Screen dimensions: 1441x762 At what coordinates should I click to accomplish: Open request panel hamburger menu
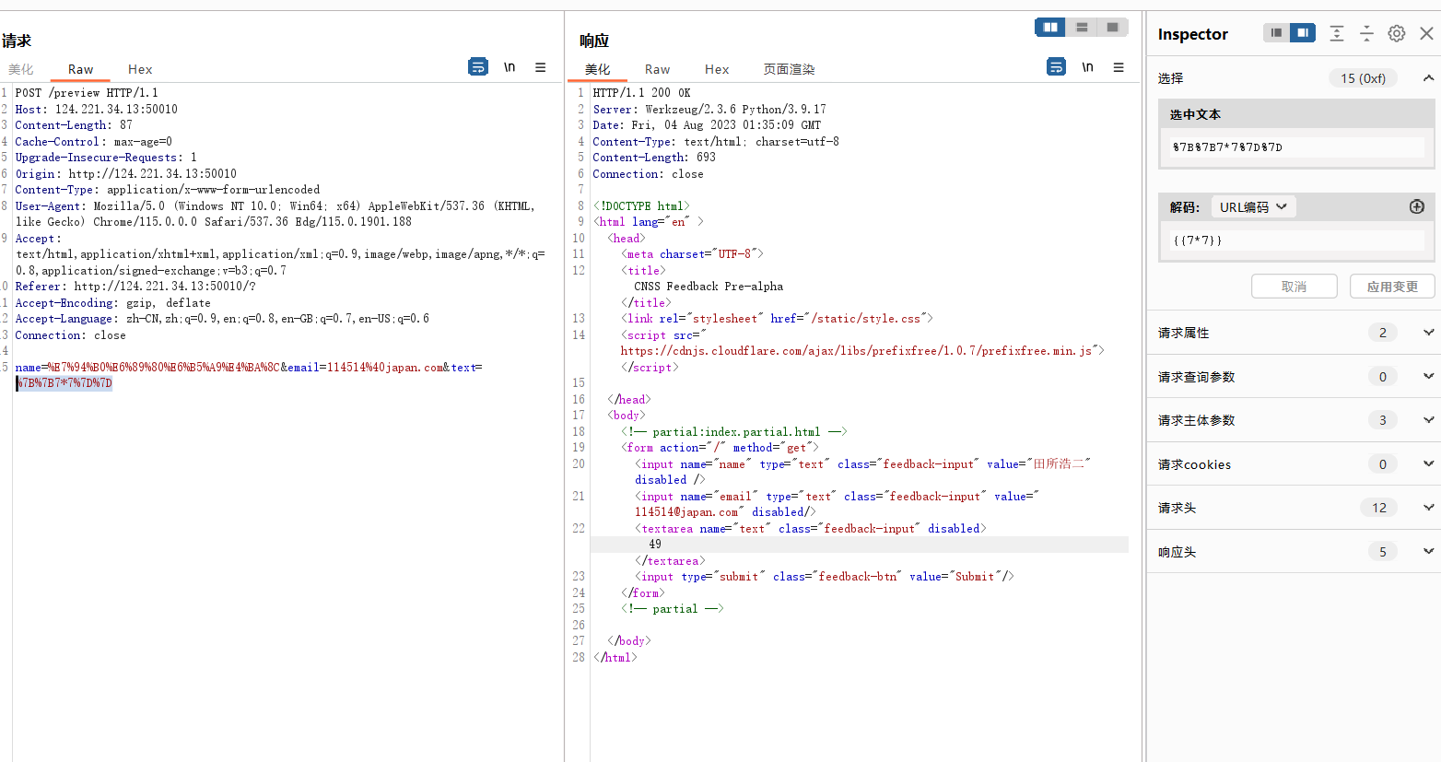coord(541,67)
